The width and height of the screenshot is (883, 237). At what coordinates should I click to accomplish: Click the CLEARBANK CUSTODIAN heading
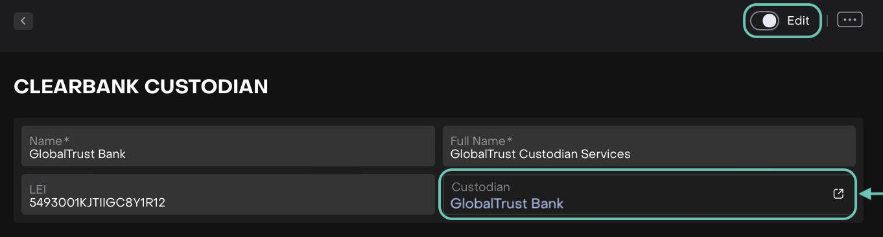tap(141, 86)
